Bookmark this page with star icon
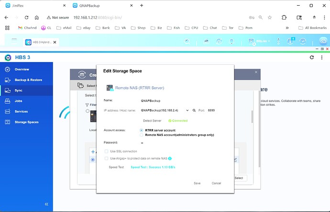Screen dimensions: 330x212 270,18
